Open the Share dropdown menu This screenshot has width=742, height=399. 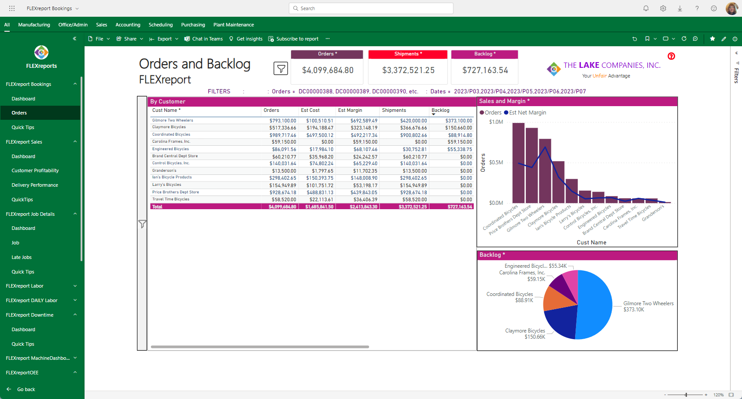tap(130, 39)
